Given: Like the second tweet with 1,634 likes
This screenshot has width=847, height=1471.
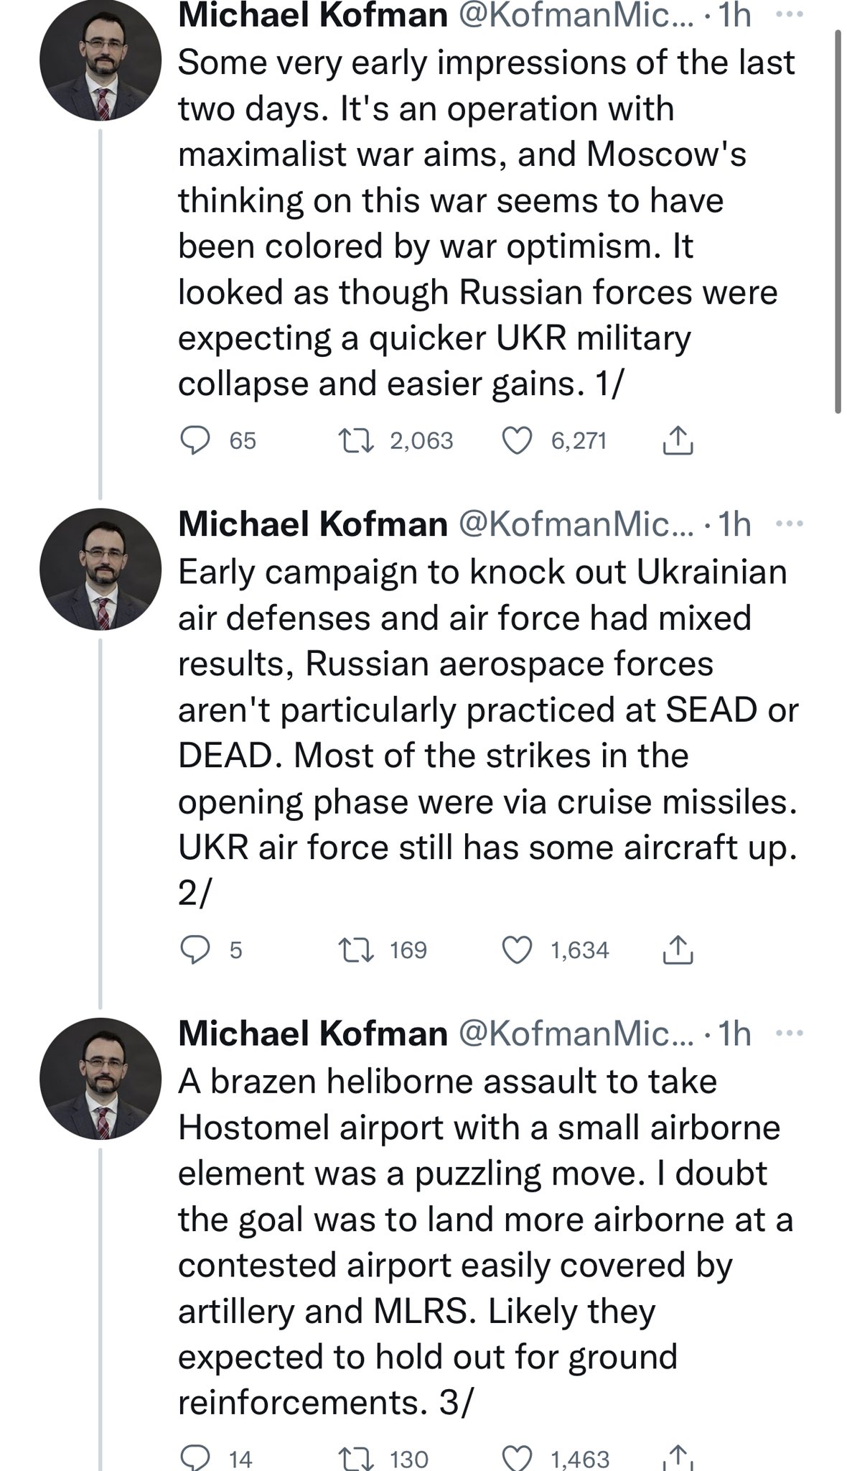Looking at the screenshot, I should 517,950.
